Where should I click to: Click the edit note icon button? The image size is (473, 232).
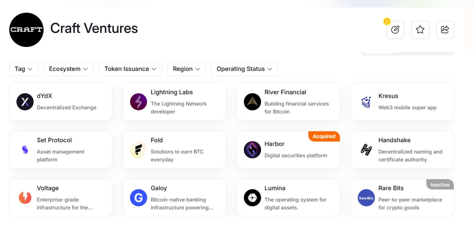[x=395, y=30]
